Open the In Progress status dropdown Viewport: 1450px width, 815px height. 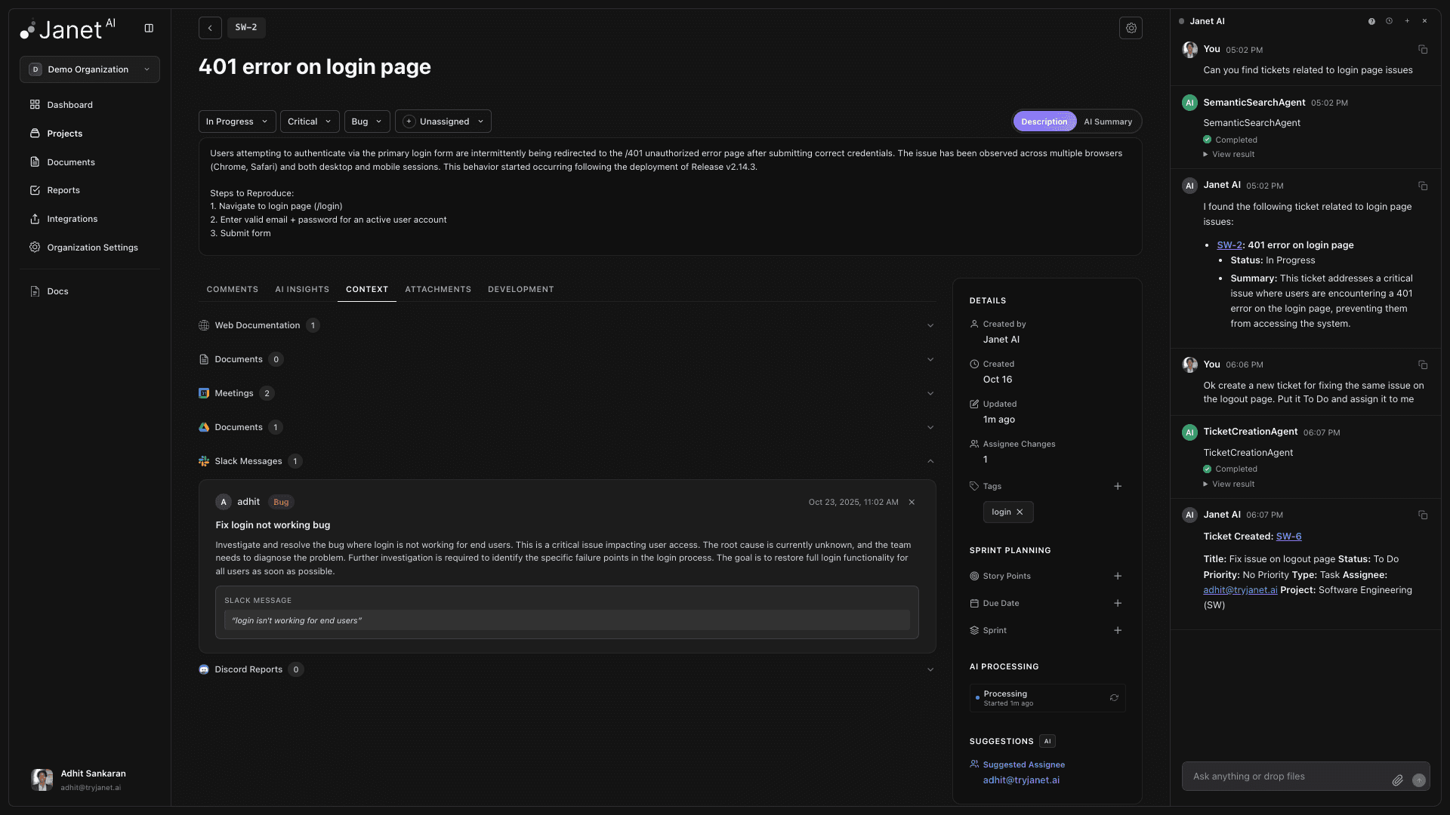[236, 121]
